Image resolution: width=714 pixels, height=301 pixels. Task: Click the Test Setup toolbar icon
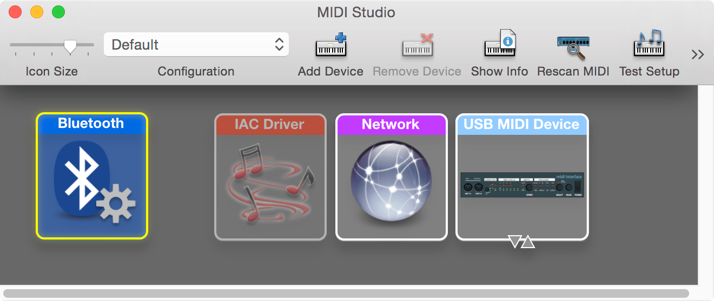point(649,43)
